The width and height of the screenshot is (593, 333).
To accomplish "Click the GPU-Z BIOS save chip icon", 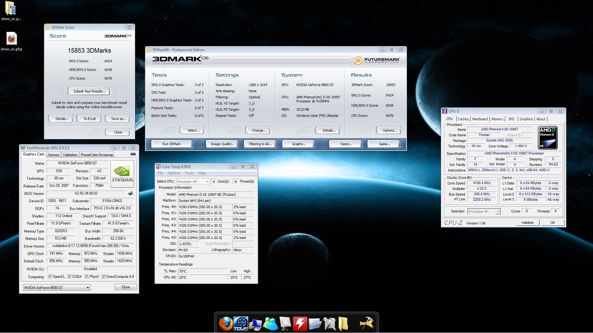I will (x=130, y=193).
